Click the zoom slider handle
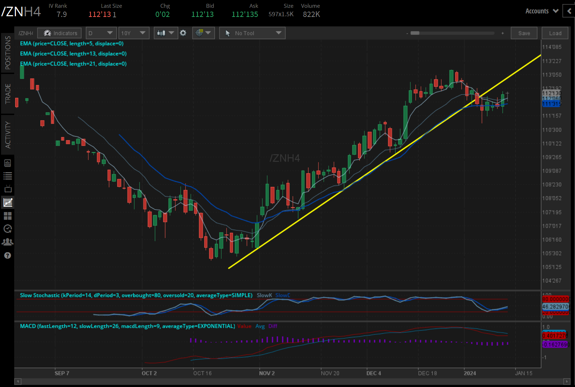575x387 pixels. point(415,33)
